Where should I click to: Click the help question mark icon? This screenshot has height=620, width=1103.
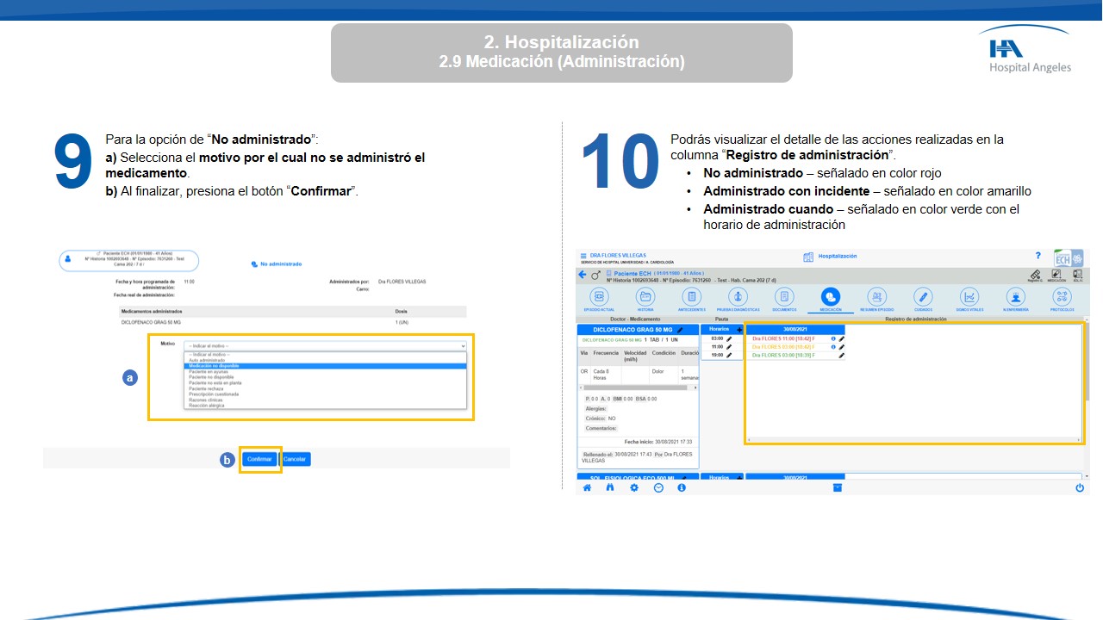(1038, 256)
